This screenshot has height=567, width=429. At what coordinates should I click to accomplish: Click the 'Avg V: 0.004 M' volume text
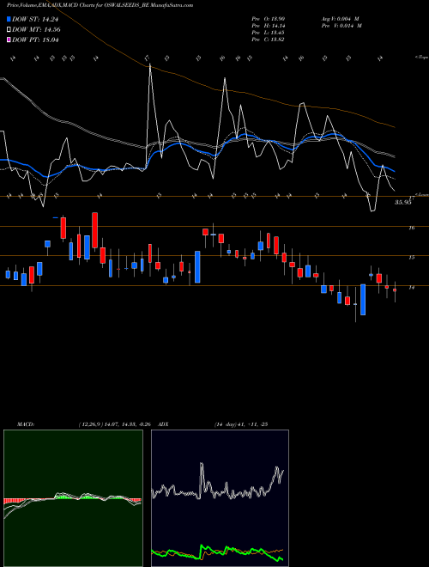pyautogui.click(x=341, y=19)
